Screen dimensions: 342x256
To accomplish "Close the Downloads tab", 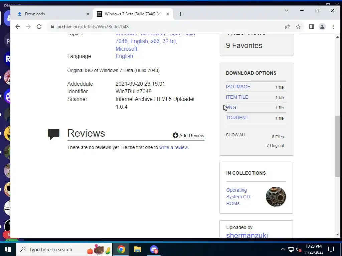I will click(88, 14).
